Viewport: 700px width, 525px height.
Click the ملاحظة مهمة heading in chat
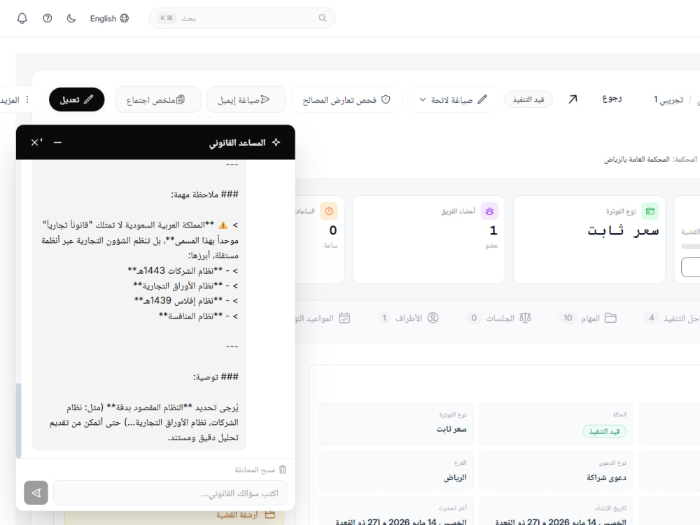[205, 195]
